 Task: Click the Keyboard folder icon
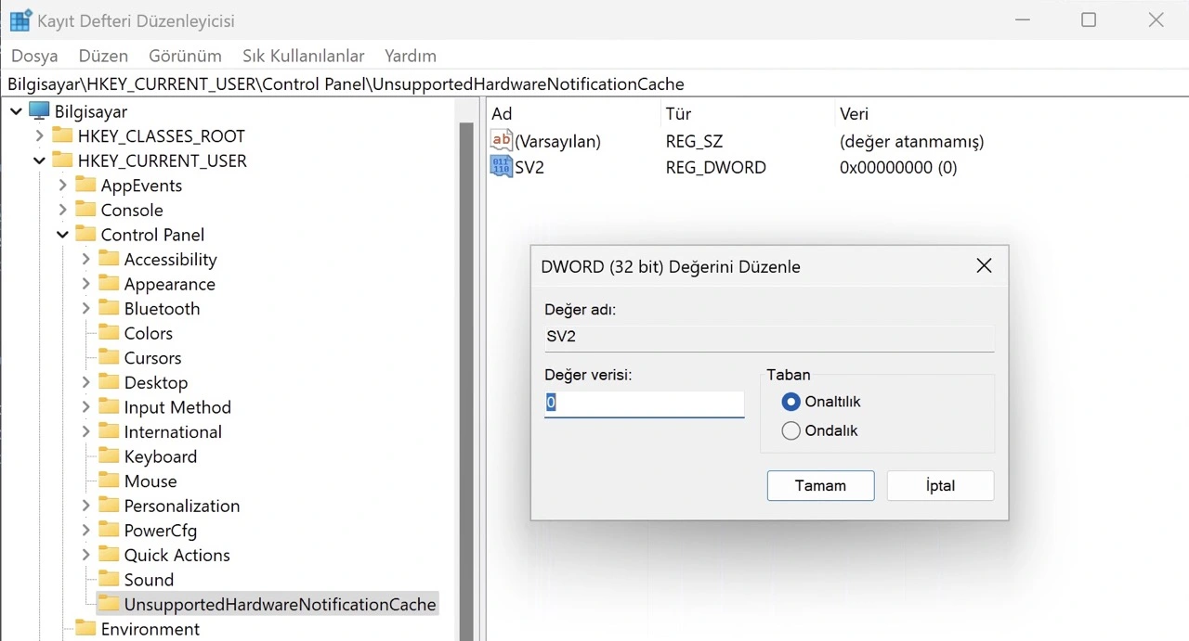(x=109, y=456)
